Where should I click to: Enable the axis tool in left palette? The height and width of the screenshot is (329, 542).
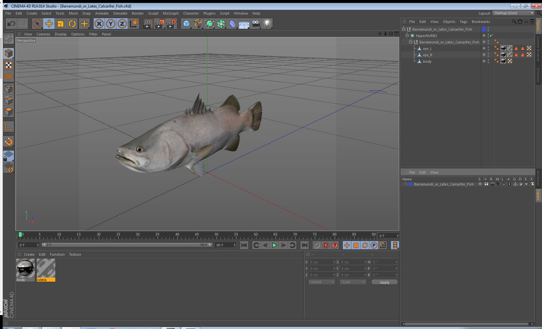click(9, 127)
